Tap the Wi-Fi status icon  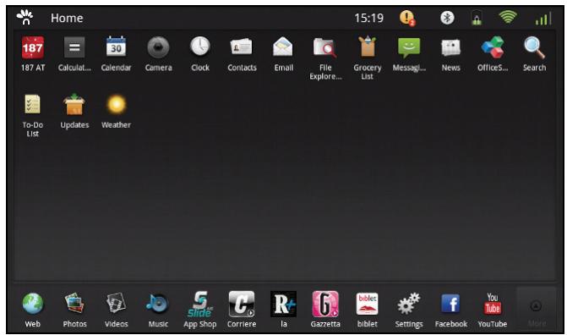click(x=508, y=17)
